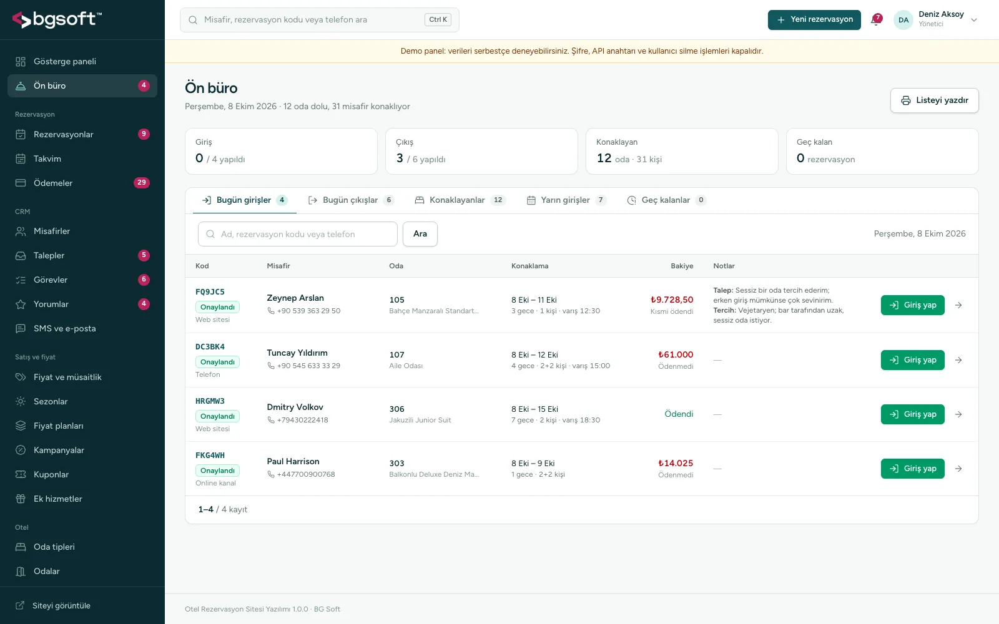Check in Dmitry Volkov with Giriş yap
999x624 pixels.
(x=913, y=414)
